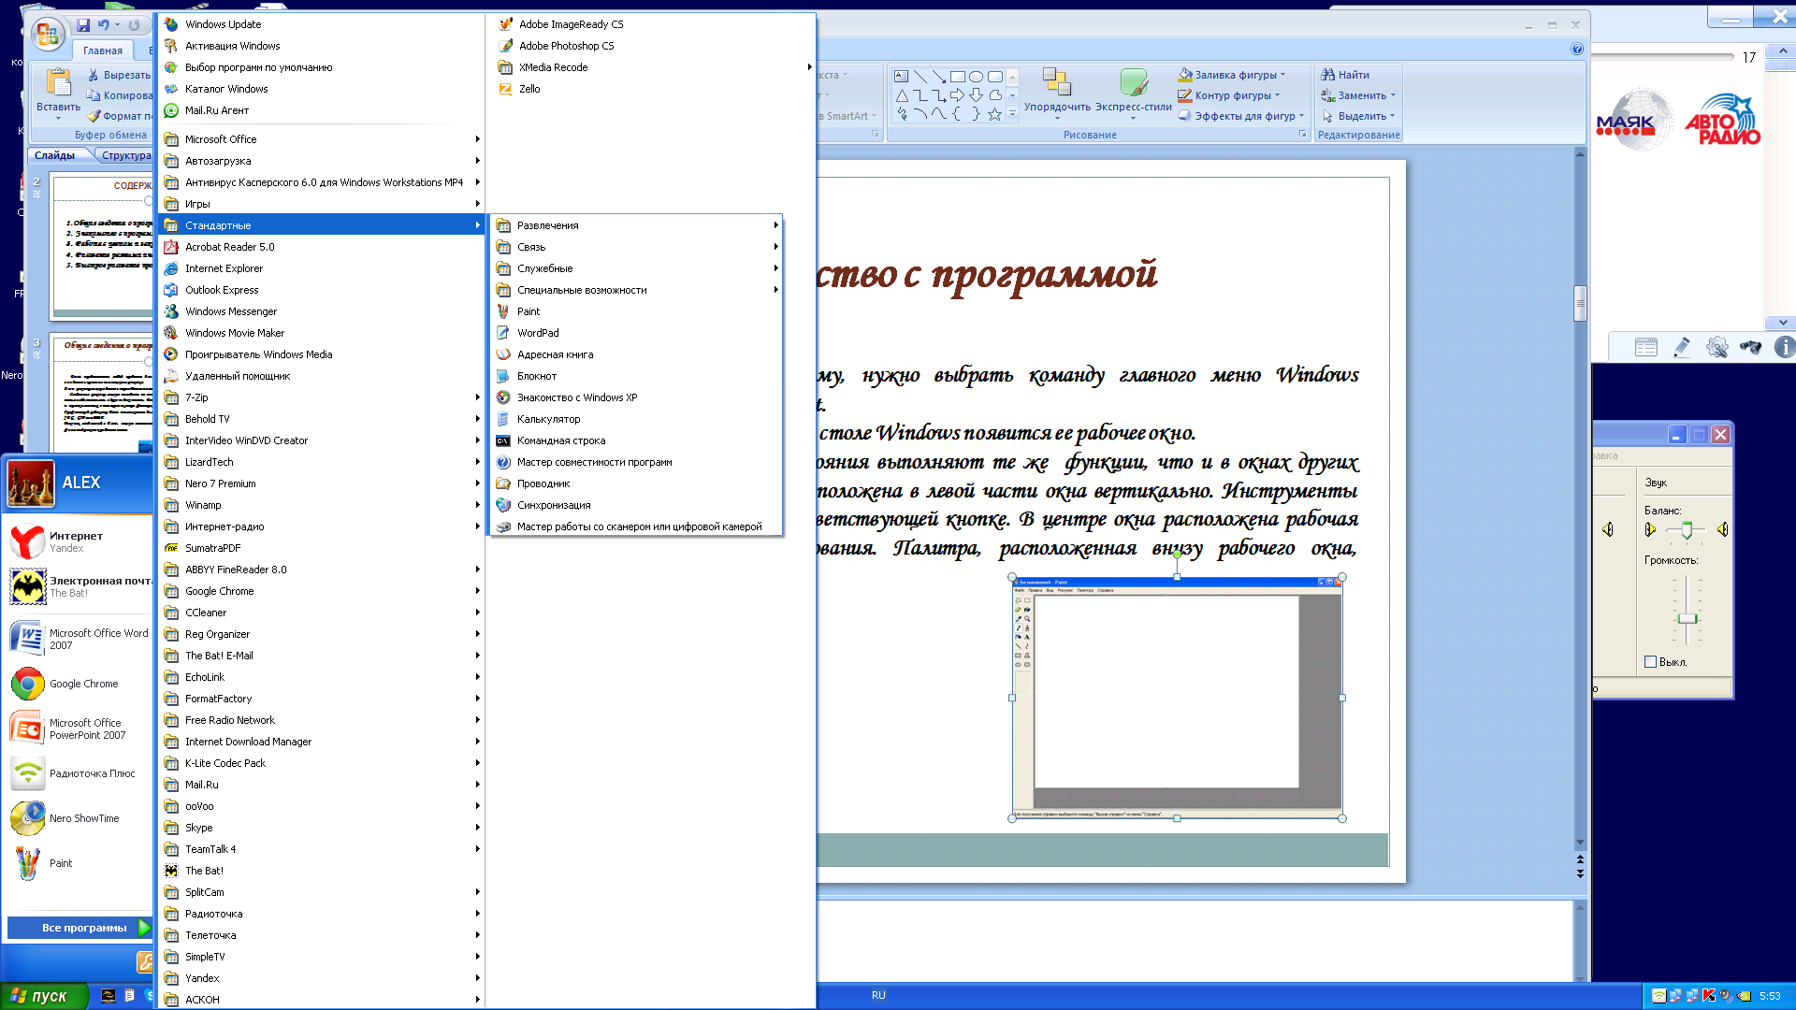The image size is (1796, 1010).
Task: Save presentation via quick access toolbar
Action: (83, 25)
